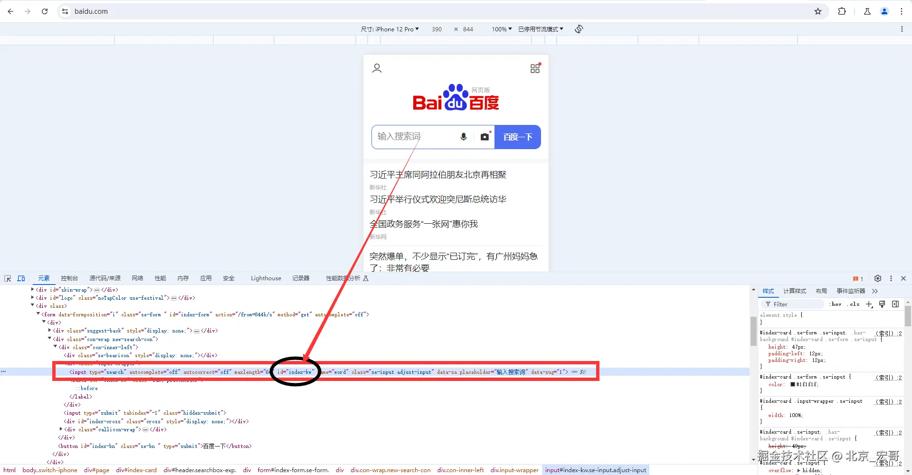
Task: Open the Chrome three-dot menu
Action: click(902, 11)
